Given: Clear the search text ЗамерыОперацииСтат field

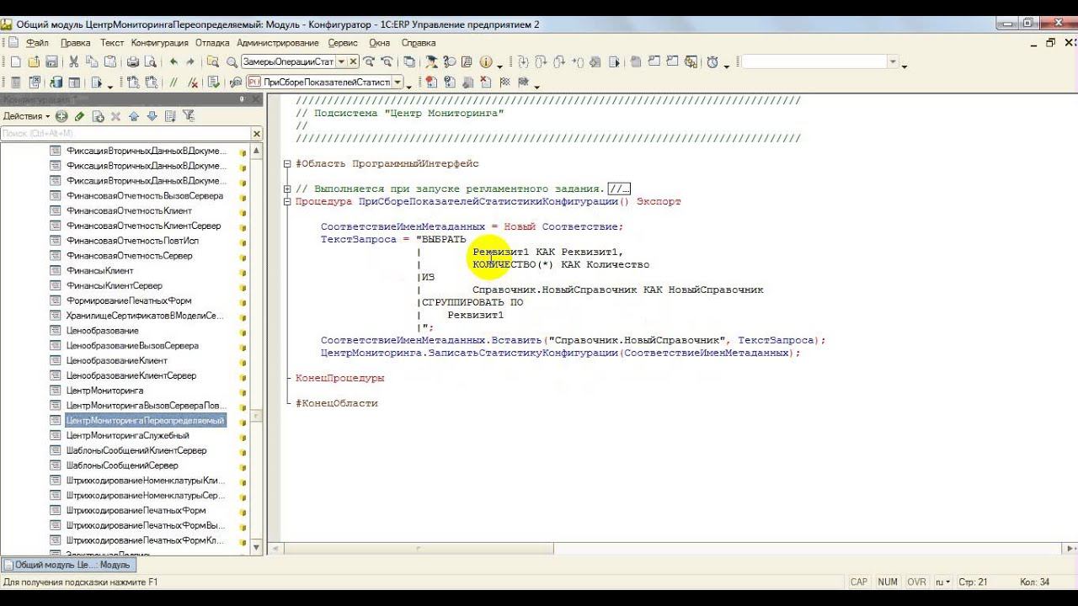Looking at the screenshot, I should pyautogui.click(x=354, y=62).
